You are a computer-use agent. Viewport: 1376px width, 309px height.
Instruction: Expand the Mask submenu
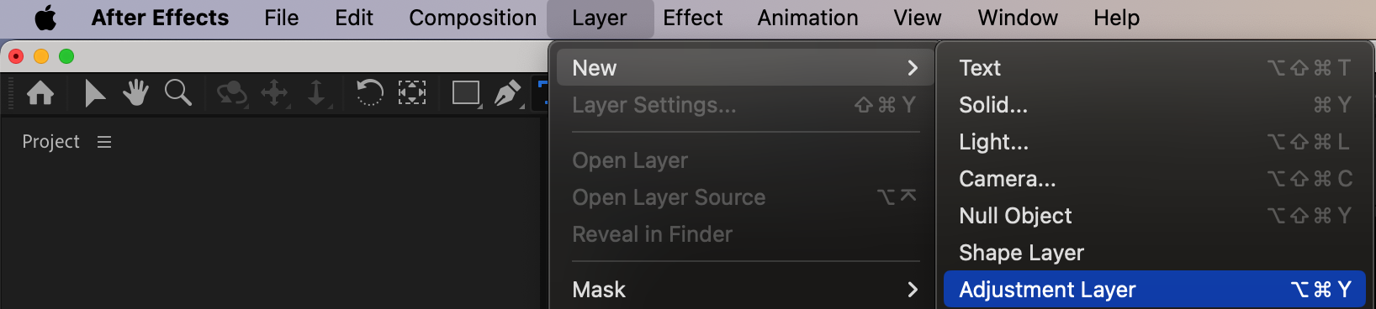click(x=744, y=290)
